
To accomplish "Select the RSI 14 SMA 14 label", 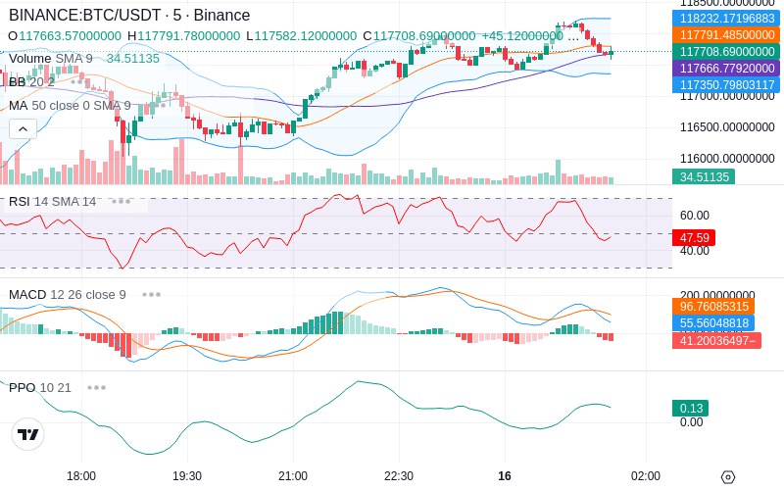I will (53, 202).
